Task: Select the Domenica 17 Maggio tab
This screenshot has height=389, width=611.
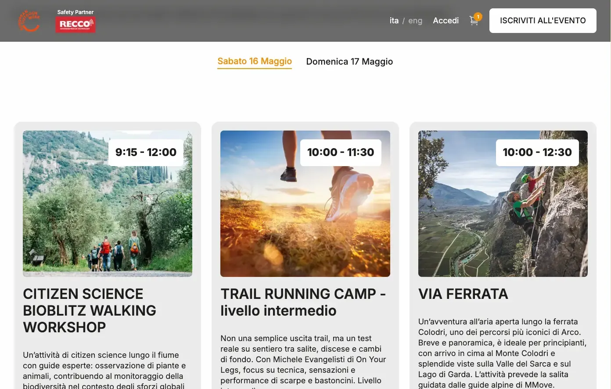Action: tap(349, 62)
